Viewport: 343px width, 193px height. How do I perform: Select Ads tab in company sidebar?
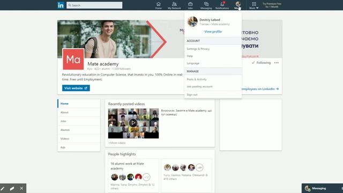pyautogui.click(x=79, y=147)
